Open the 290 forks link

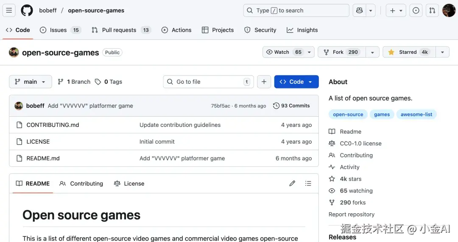[x=347, y=203]
